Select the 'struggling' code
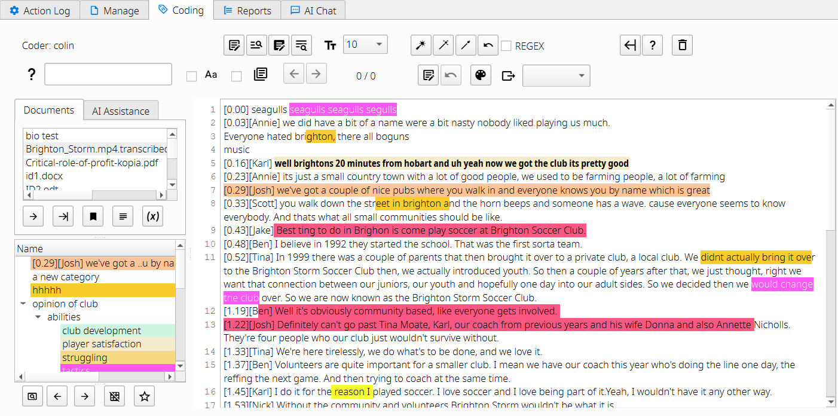This screenshot has width=838, height=416. point(118,357)
